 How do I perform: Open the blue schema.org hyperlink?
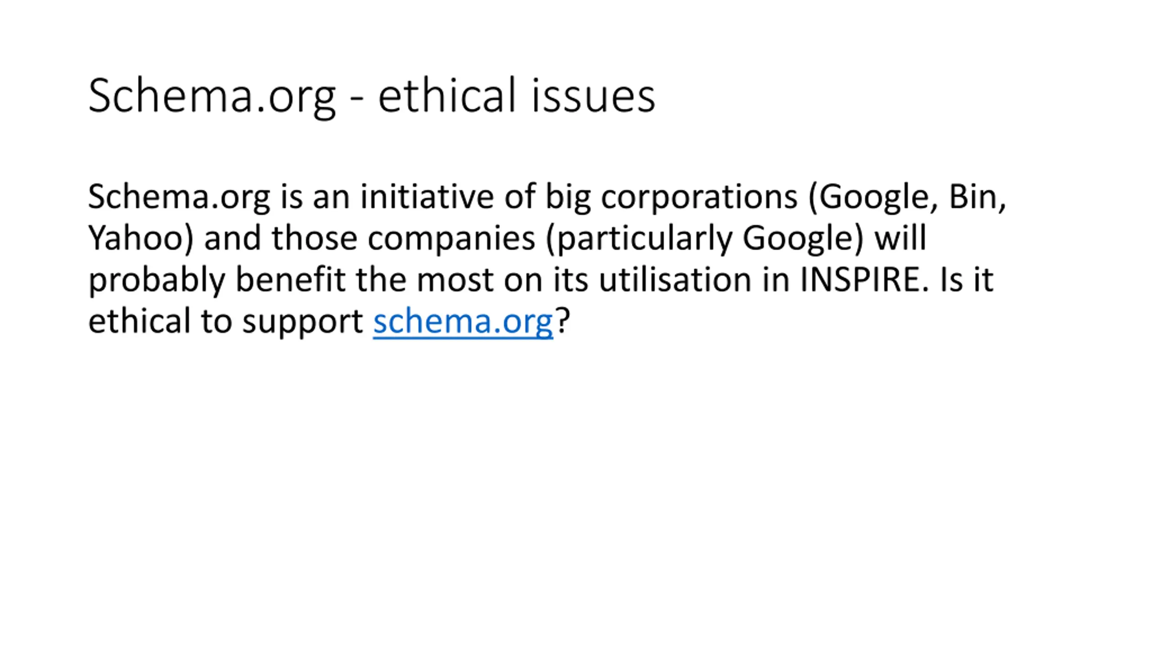pyautogui.click(x=463, y=321)
